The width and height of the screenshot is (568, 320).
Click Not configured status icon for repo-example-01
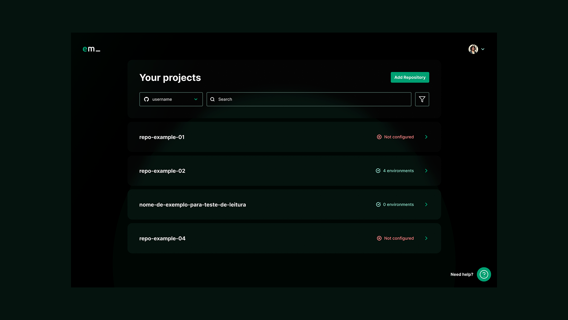[x=379, y=137]
